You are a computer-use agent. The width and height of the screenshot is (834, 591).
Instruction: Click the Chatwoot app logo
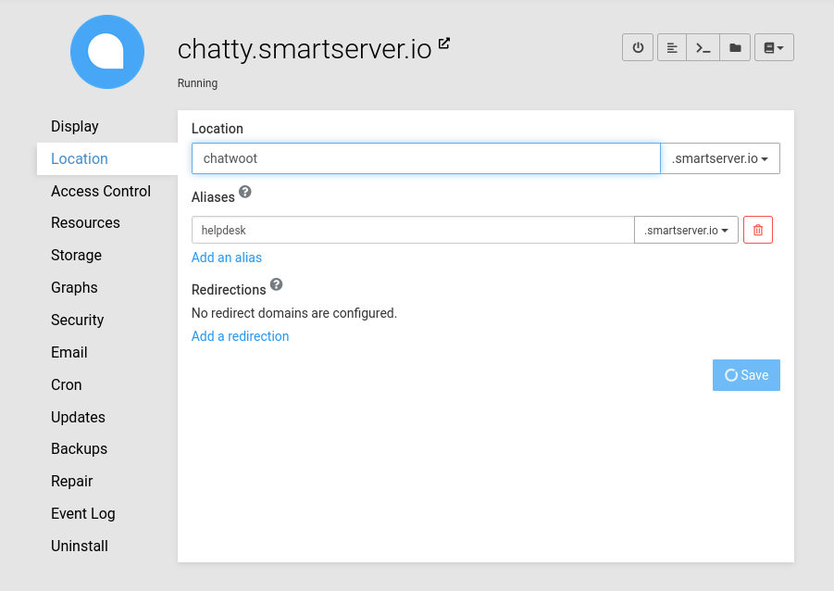pyautogui.click(x=107, y=52)
